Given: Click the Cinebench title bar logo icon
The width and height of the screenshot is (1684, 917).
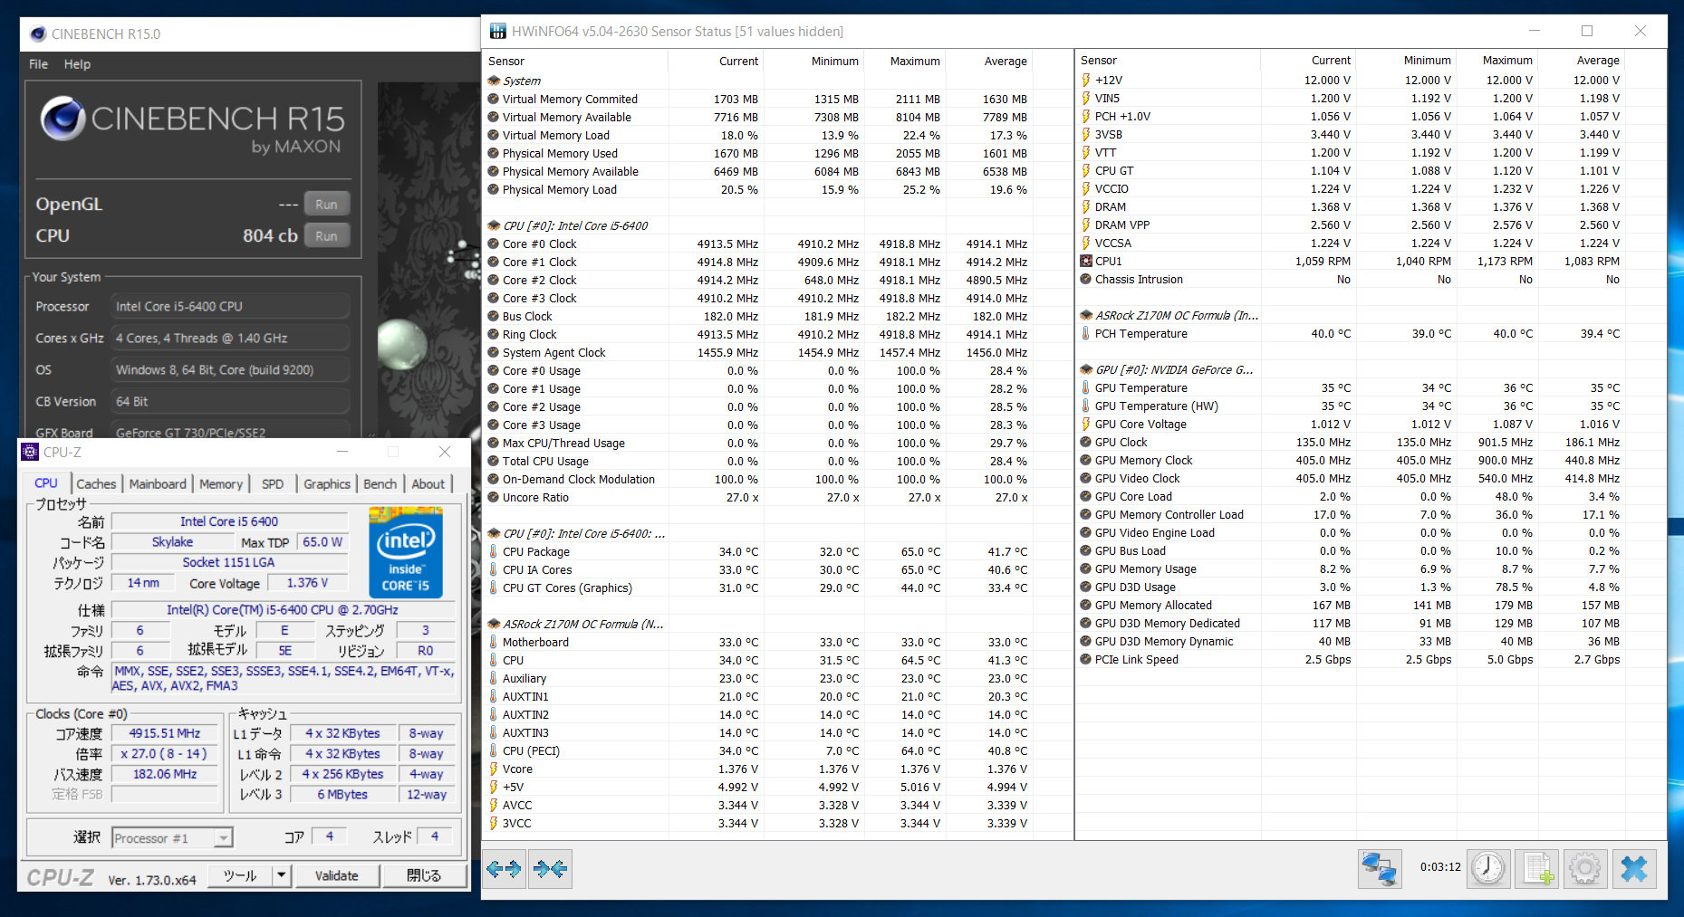Looking at the screenshot, I should 38,34.
